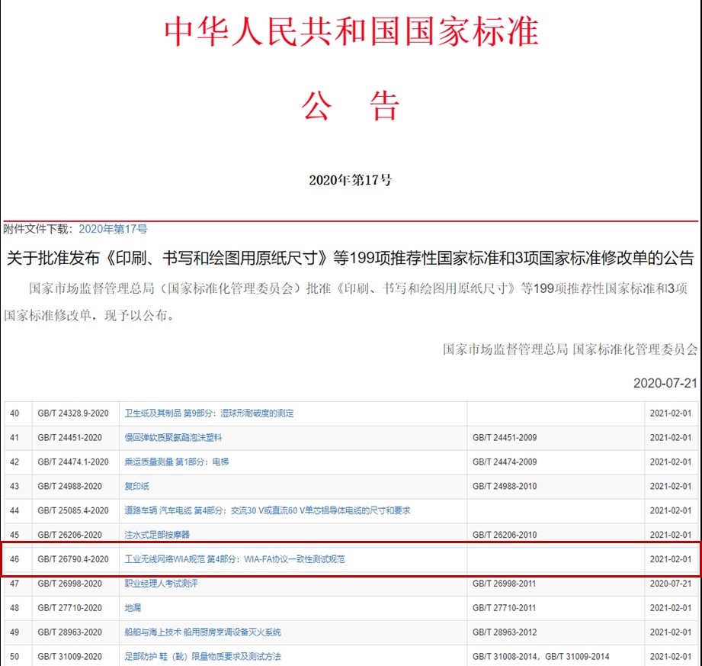Open the 工业无线网络WIA规范 第4部分 link

coord(235,559)
